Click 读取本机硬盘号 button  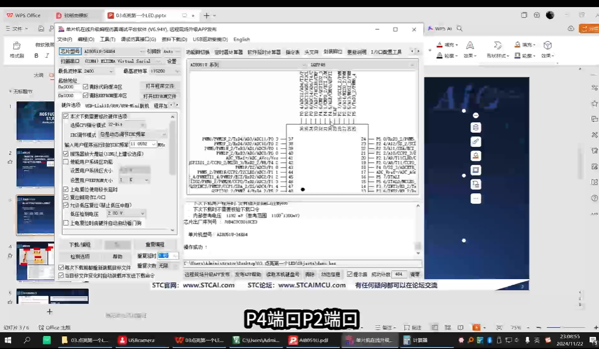[x=283, y=274]
